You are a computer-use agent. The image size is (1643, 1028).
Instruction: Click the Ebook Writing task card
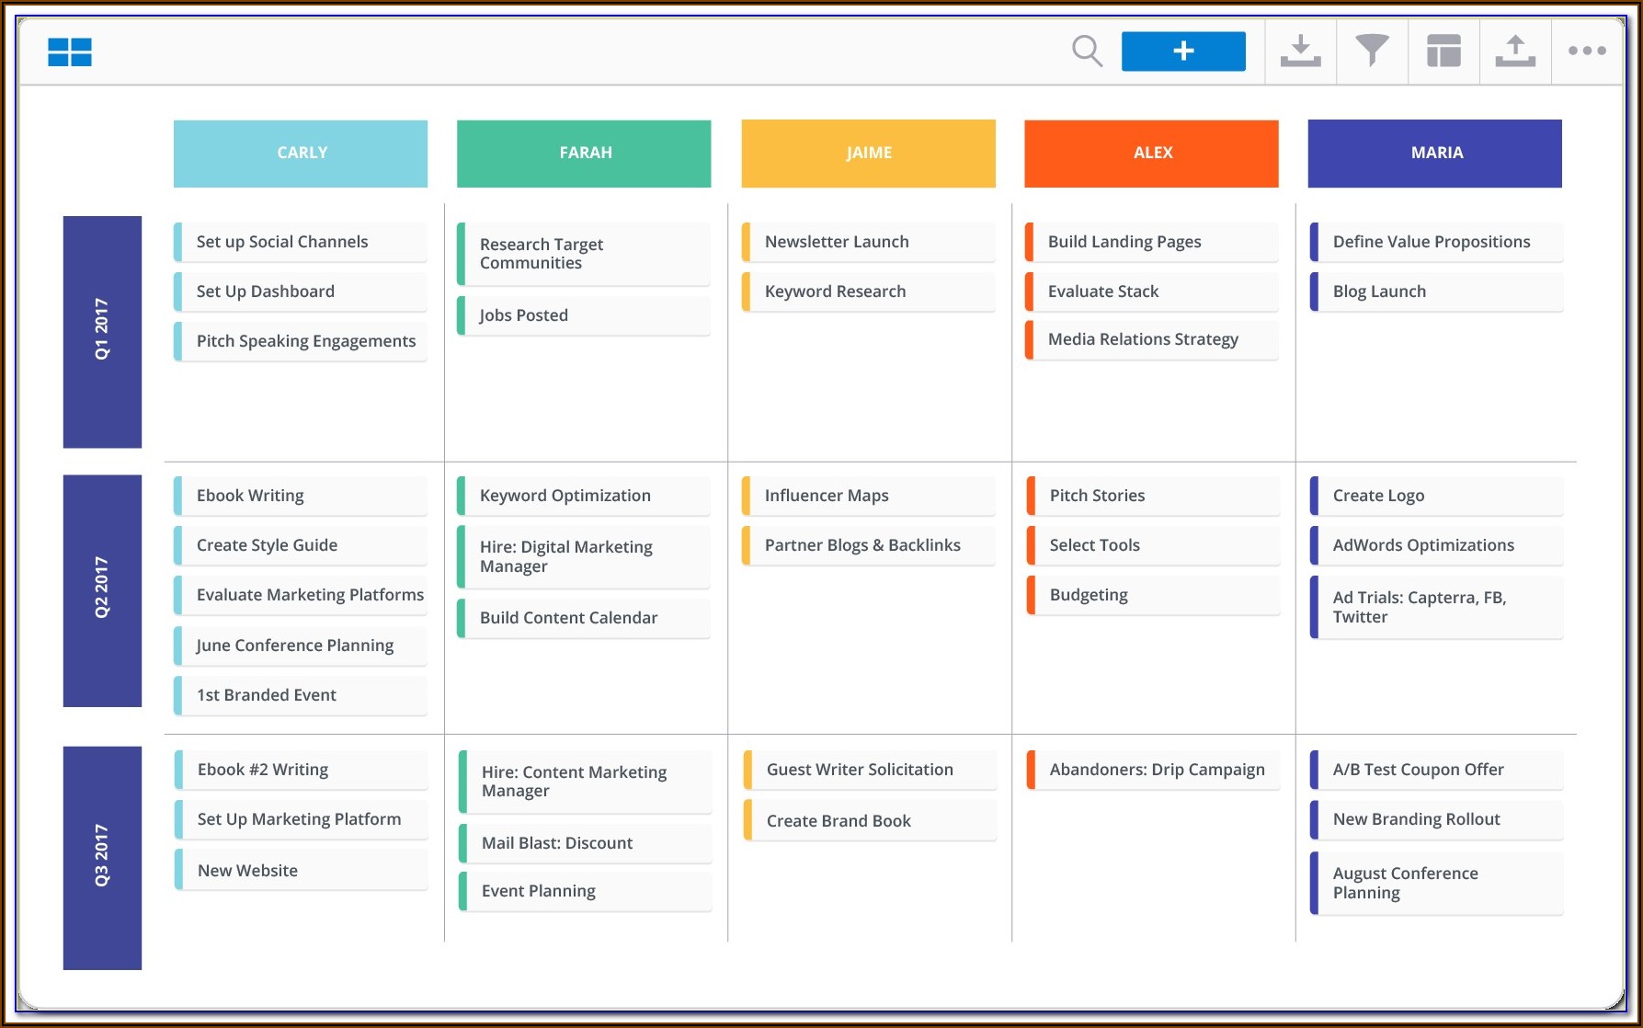point(301,496)
